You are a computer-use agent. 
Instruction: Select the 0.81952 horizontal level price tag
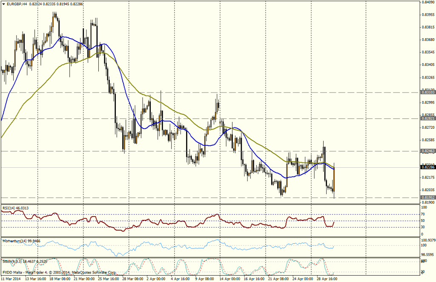[x=427, y=197]
